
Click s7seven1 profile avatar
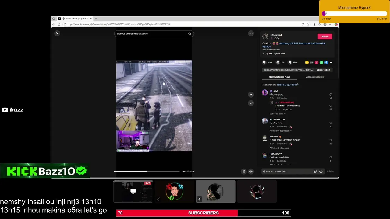tap(265, 36)
